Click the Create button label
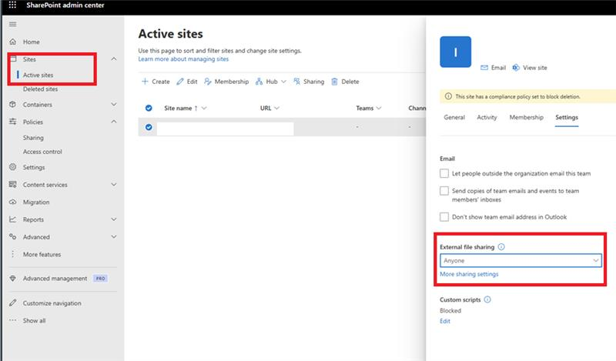Image resolution: width=616 pixels, height=361 pixels. 161,82
